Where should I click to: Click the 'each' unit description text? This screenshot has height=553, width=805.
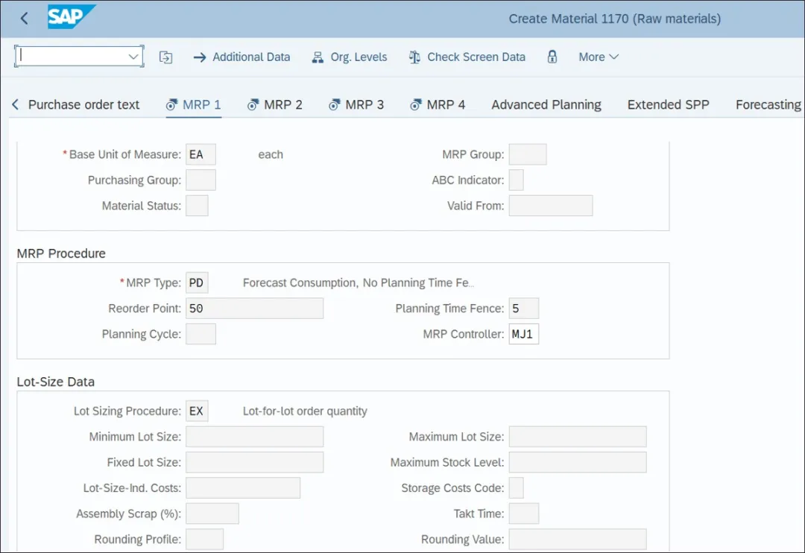[x=271, y=154]
